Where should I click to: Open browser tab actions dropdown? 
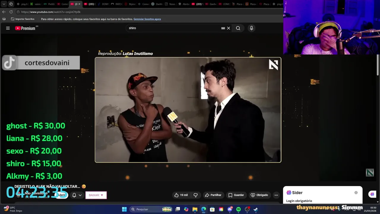click(4, 4)
